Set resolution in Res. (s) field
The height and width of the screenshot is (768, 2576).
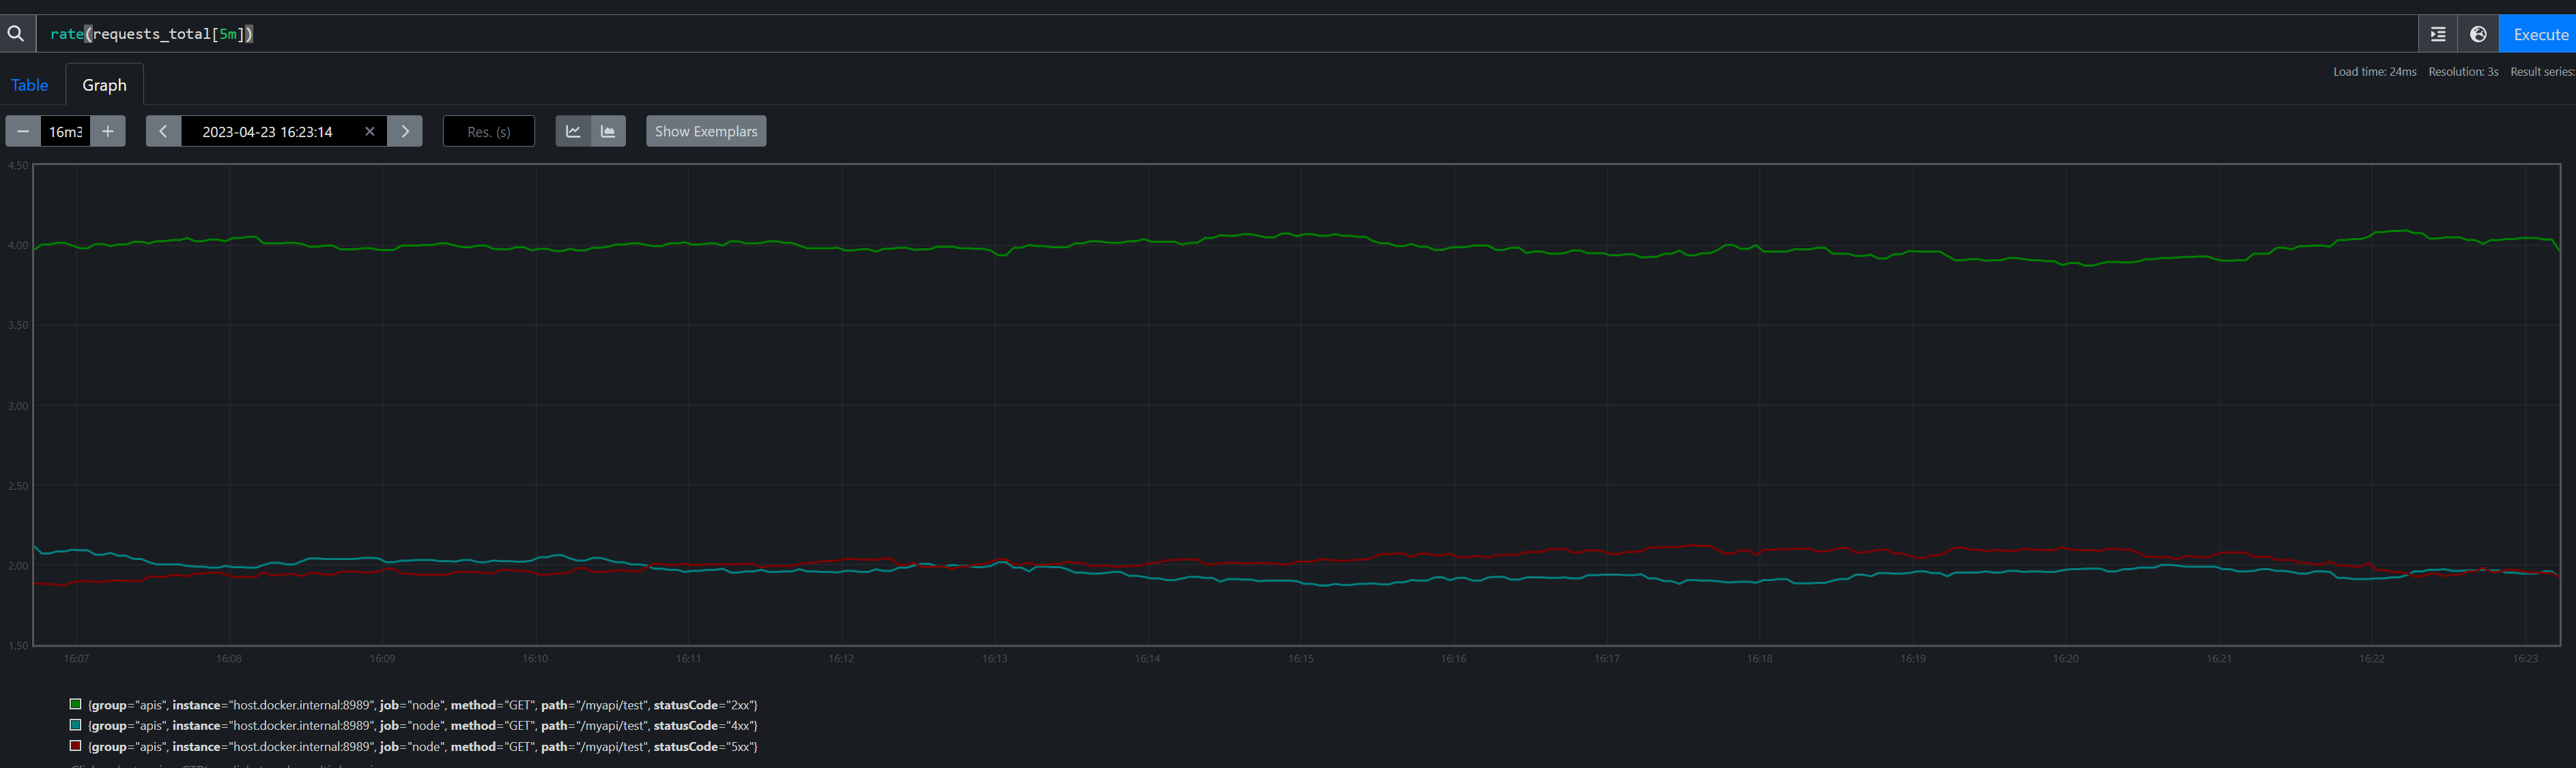(x=489, y=131)
